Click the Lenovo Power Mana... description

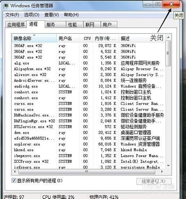[x=142, y=156]
